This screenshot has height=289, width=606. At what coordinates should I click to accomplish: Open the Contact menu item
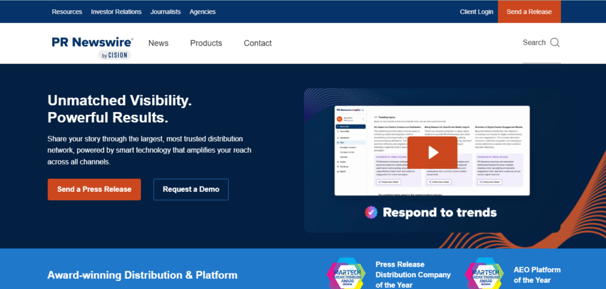(x=258, y=43)
